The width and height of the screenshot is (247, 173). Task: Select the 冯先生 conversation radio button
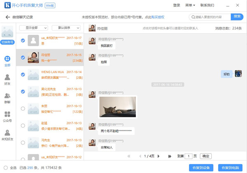point(23,143)
